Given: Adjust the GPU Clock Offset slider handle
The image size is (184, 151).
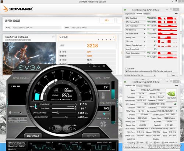Looking at the screenshot, I should [57, 113].
